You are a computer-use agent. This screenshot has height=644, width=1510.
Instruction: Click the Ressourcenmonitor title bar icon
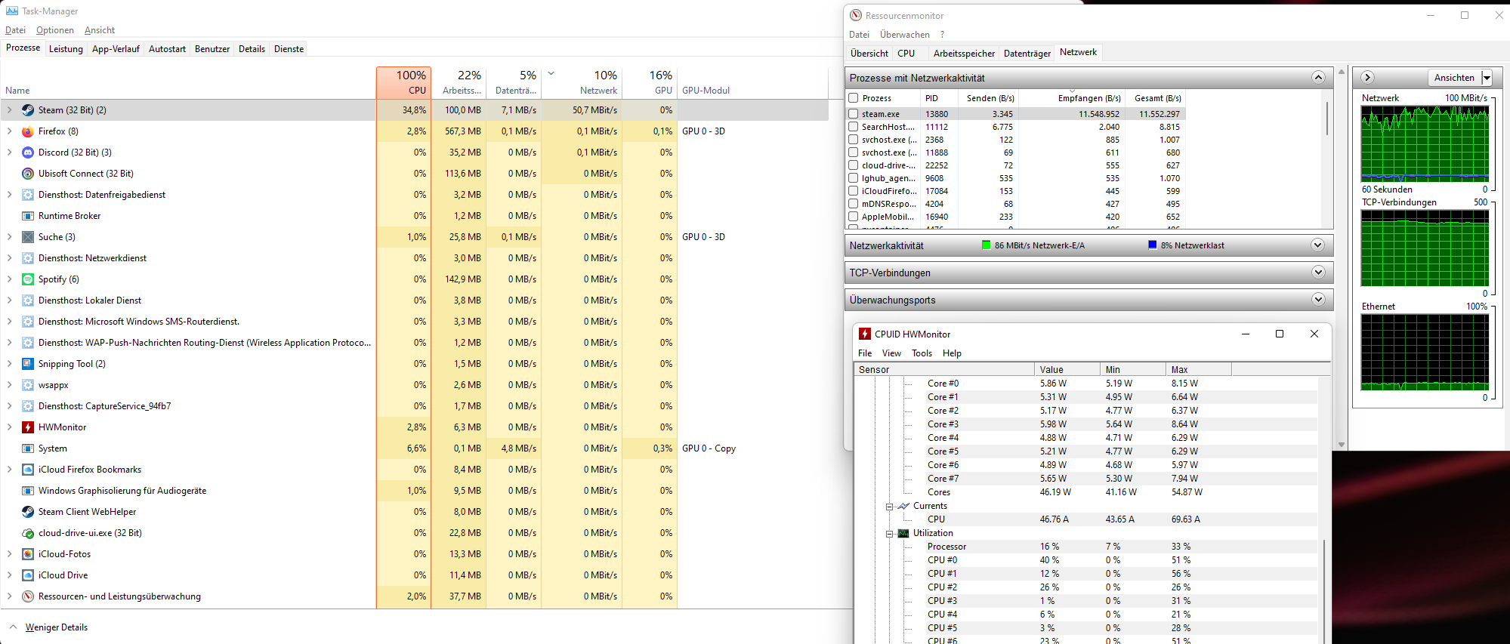click(856, 15)
